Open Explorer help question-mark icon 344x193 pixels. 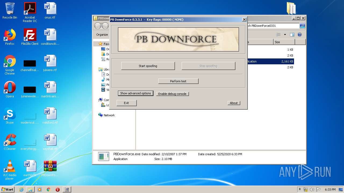300,35
